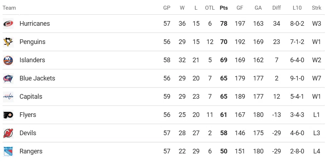
Task: Click the Diff column header
Action: (x=276, y=8)
